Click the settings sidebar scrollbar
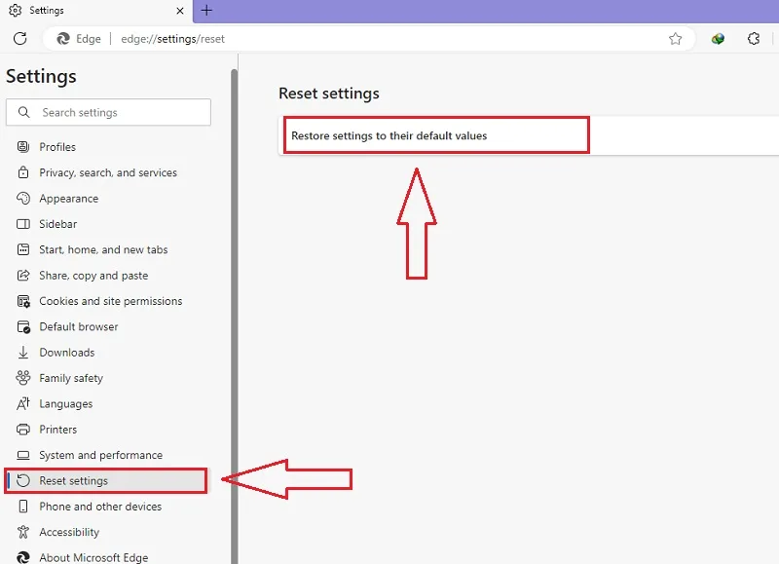Image resolution: width=779 pixels, height=564 pixels. pyautogui.click(x=234, y=316)
